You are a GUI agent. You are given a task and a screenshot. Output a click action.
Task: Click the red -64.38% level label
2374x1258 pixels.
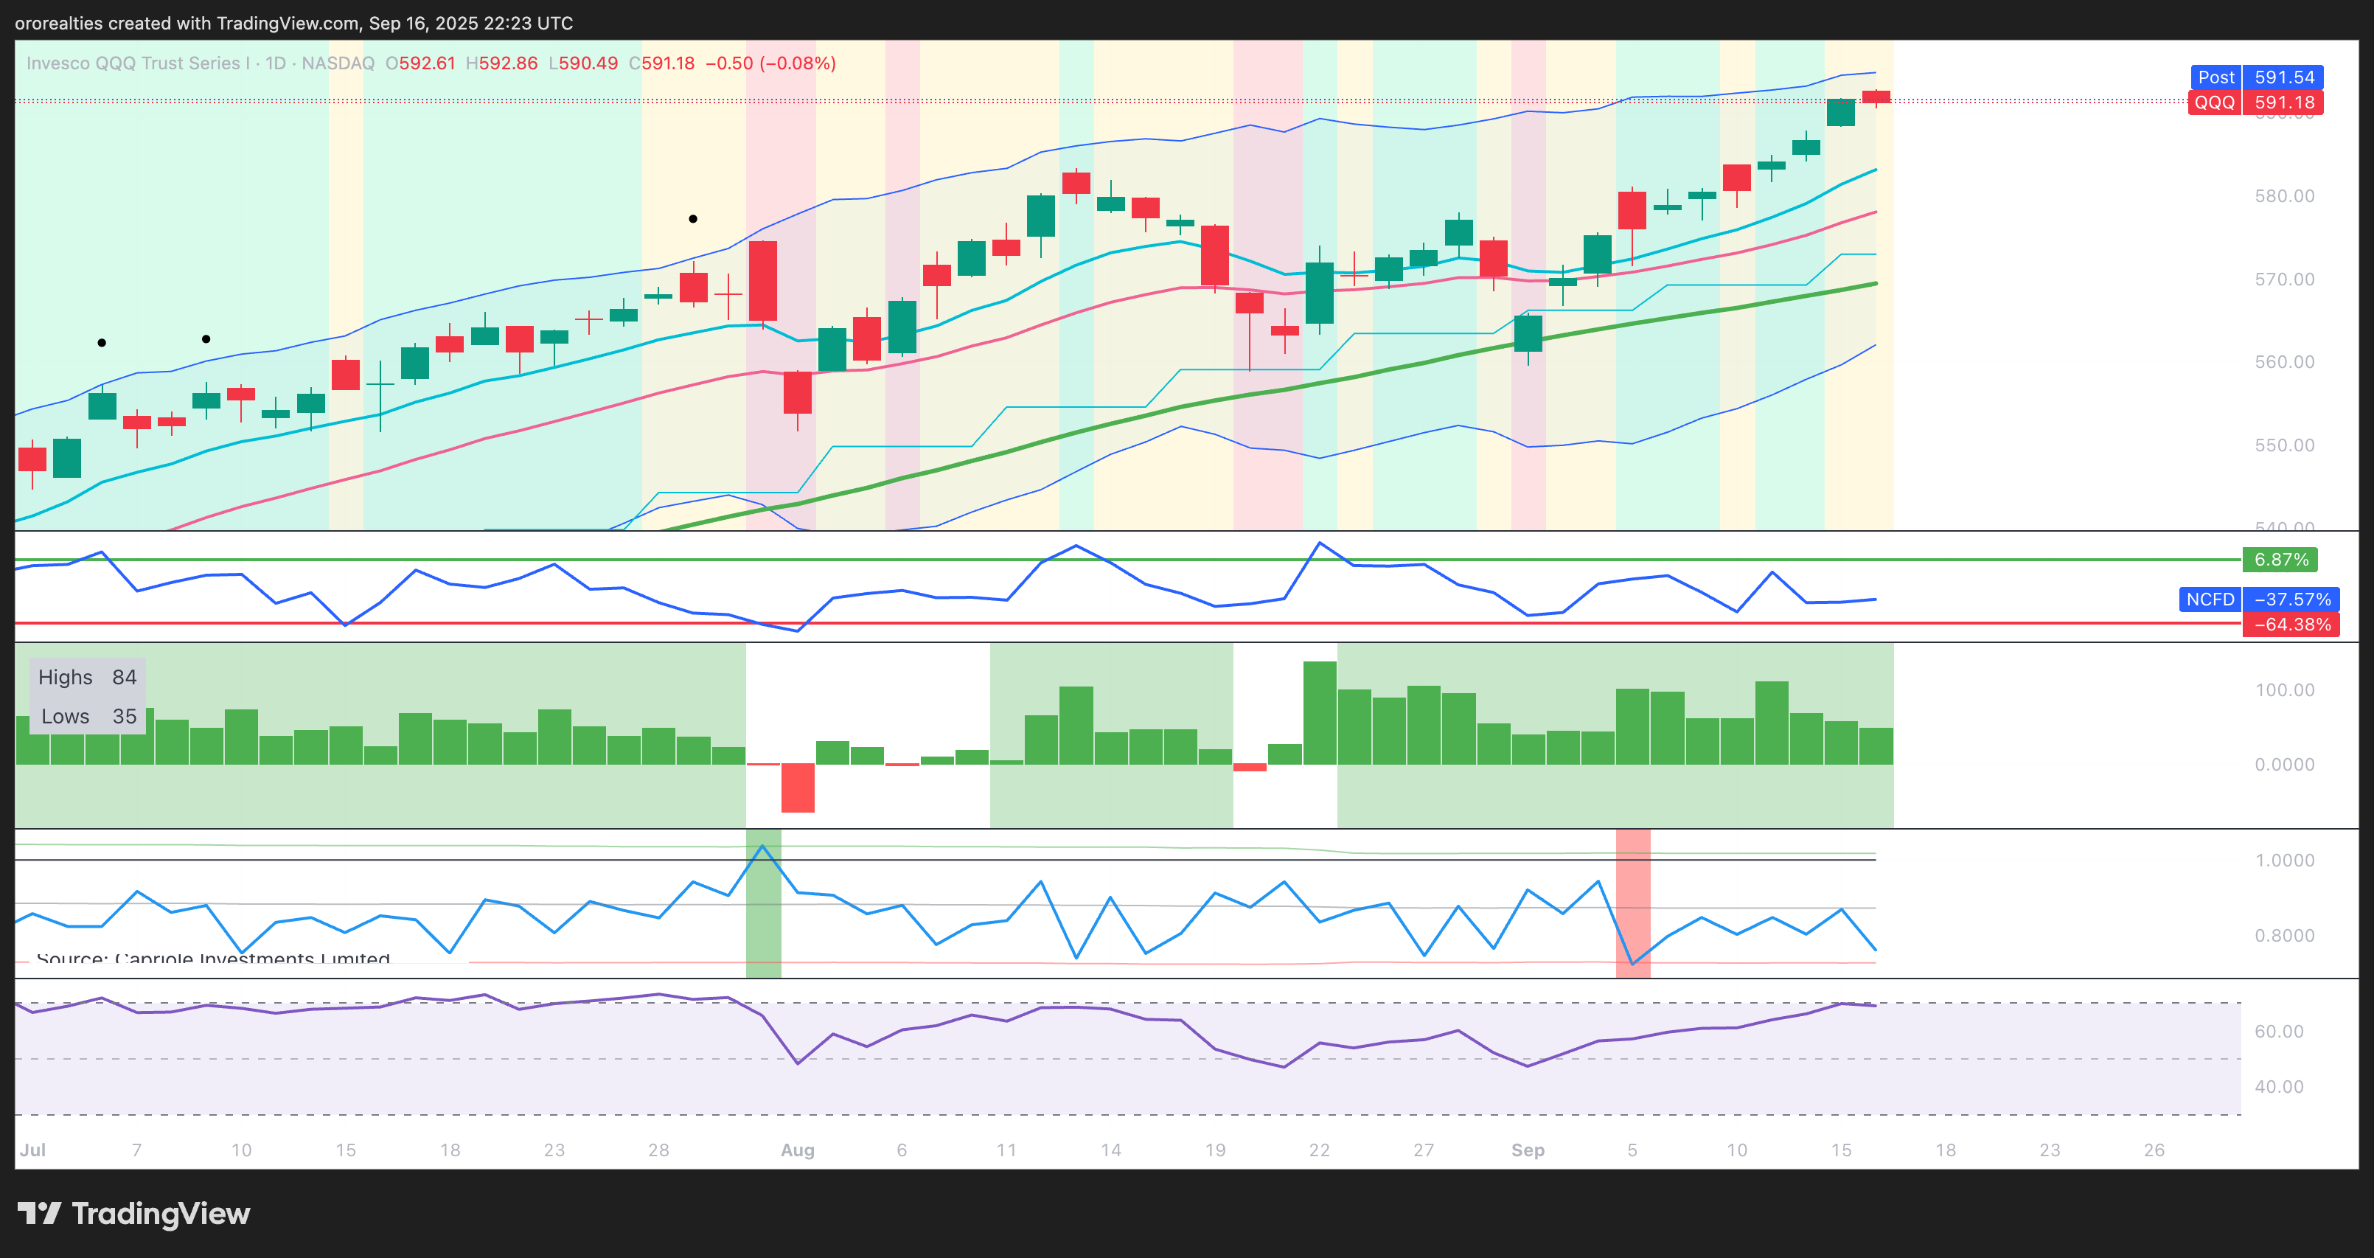pos(2291,625)
